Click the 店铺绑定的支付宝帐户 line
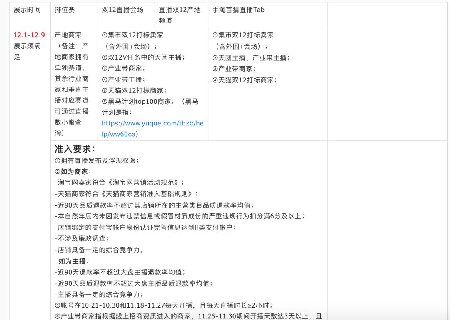 pos(145,227)
